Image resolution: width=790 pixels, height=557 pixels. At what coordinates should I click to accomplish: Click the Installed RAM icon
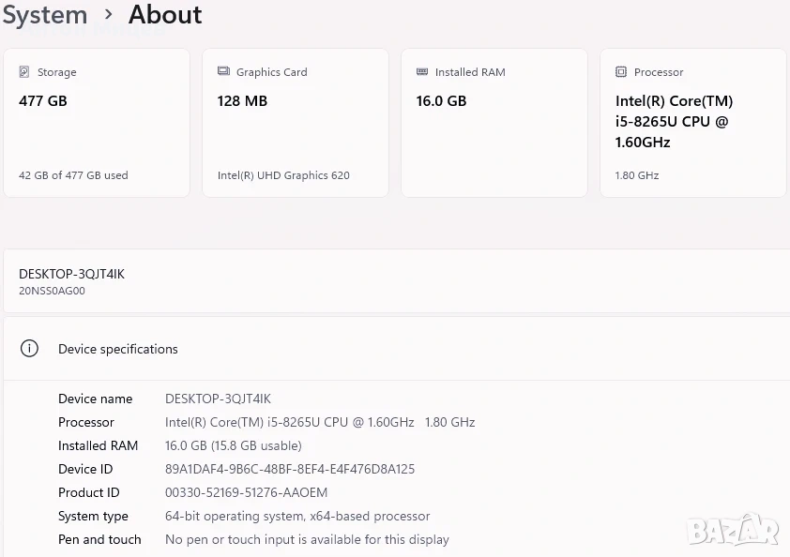point(422,72)
